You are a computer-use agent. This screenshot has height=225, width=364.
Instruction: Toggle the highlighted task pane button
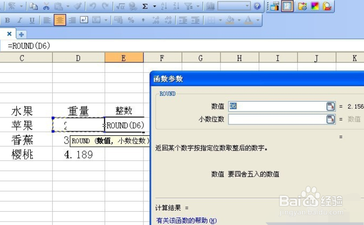pyautogui.click(x=288, y=6)
